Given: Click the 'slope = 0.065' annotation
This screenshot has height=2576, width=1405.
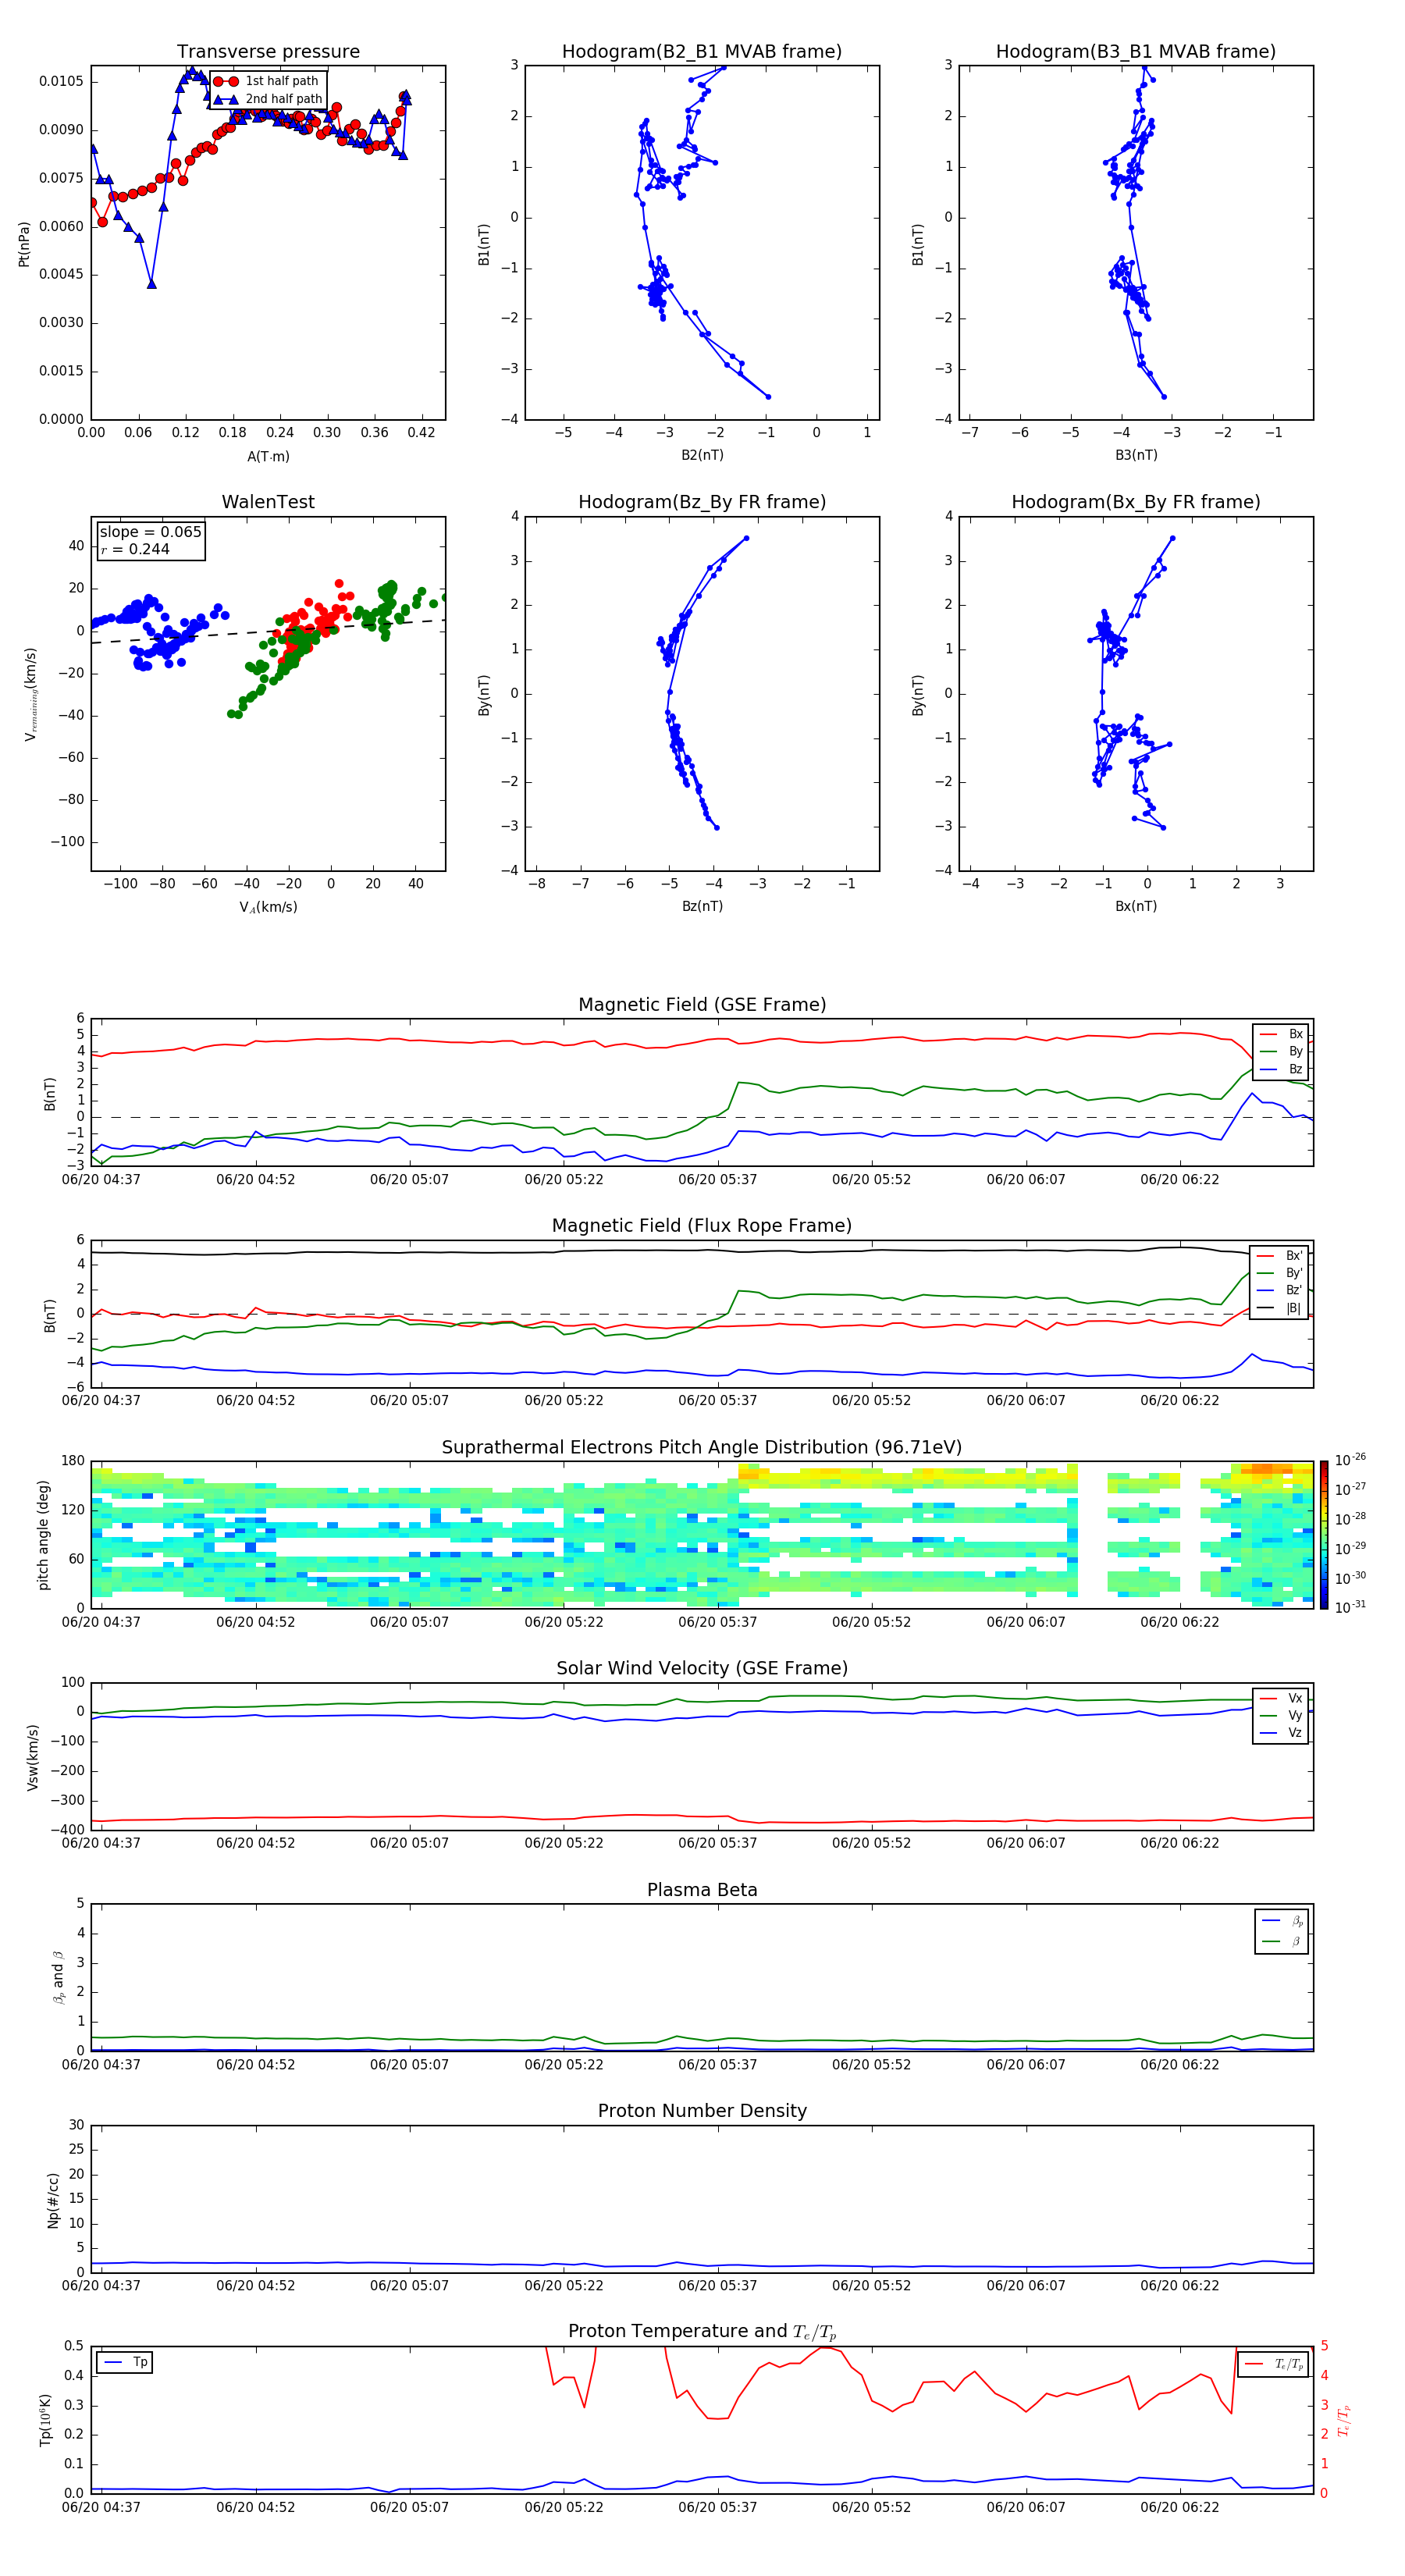Looking at the screenshot, I should pos(150,532).
